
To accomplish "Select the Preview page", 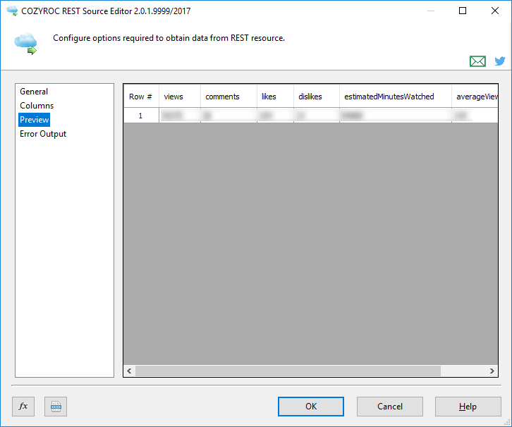I will pyautogui.click(x=35, y=120).
